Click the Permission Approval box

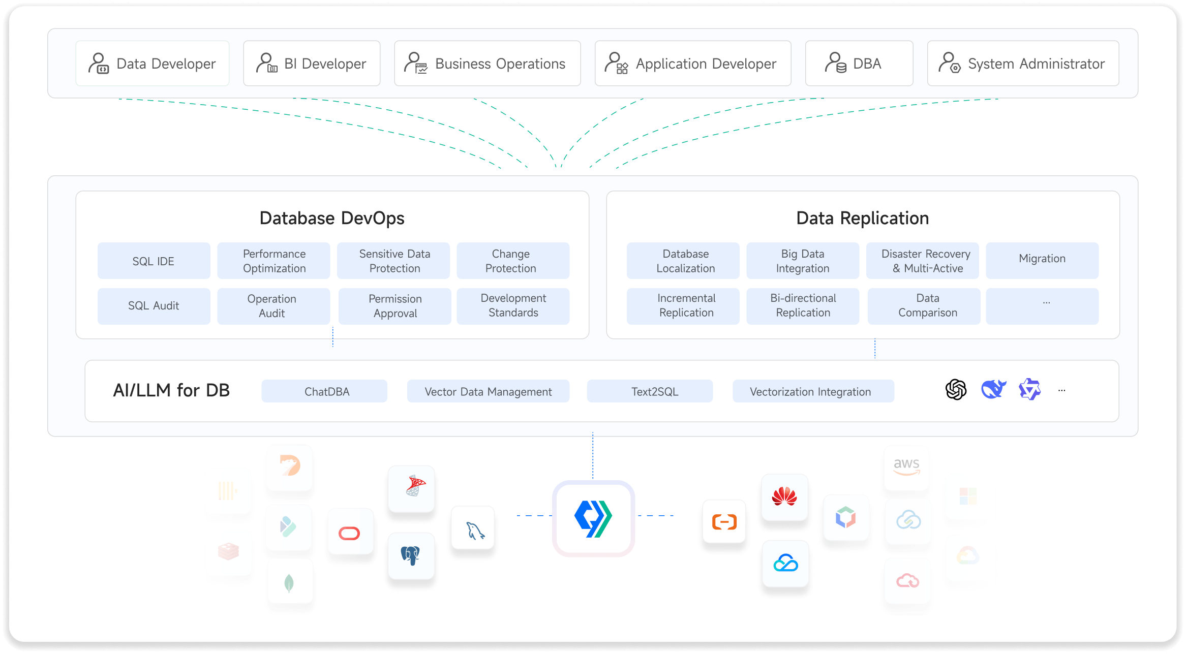point(395,306)
